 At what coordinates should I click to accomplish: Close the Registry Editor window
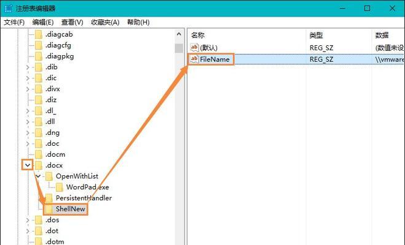[392, 9]
